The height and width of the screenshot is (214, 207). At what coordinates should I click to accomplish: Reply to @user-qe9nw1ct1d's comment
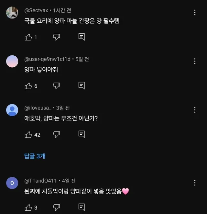(82, 86)
